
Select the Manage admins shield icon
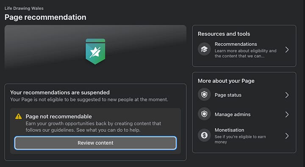tap(204, 114)
